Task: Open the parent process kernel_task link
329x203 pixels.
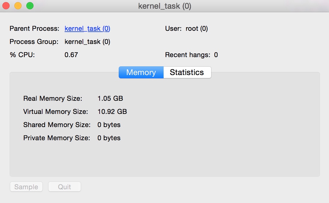Action: (87, 28)
